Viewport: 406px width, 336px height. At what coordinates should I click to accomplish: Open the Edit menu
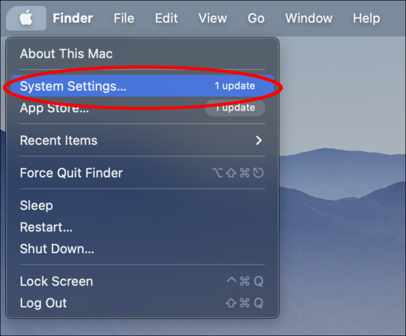[x=167, y=18]
